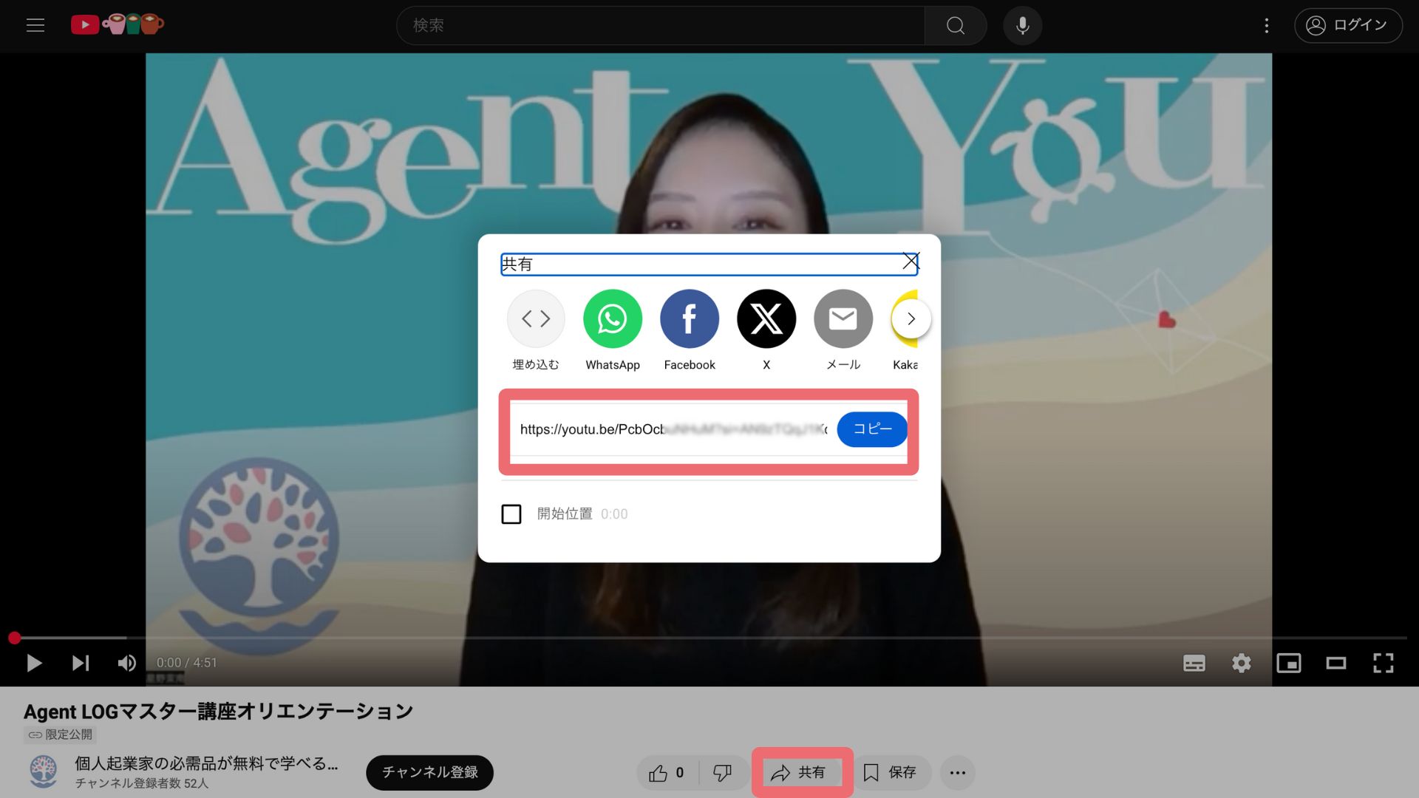This screenshot has height=798, width=1419.
Task: Toggle subtitles/closed captions
Action: point(1194,663)
